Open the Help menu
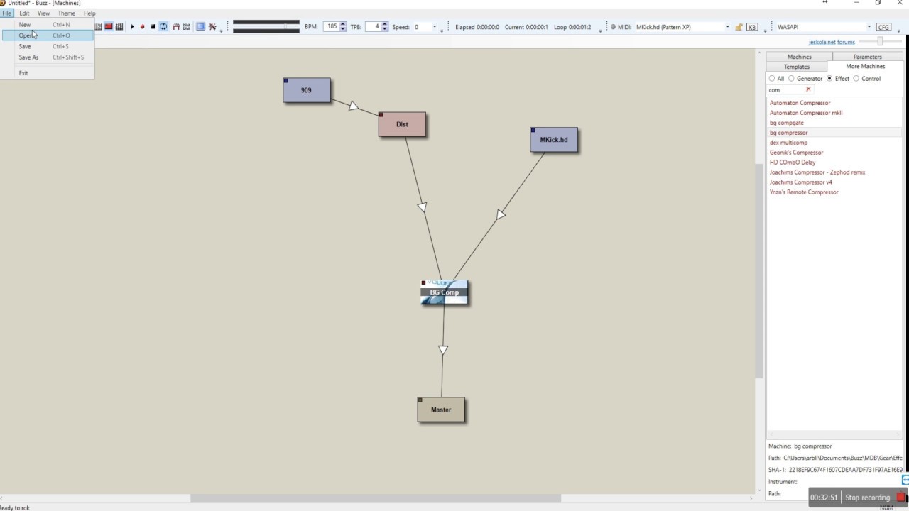This screenshot has height=511, width=909. pyautogui.click(x=89, y=13)
